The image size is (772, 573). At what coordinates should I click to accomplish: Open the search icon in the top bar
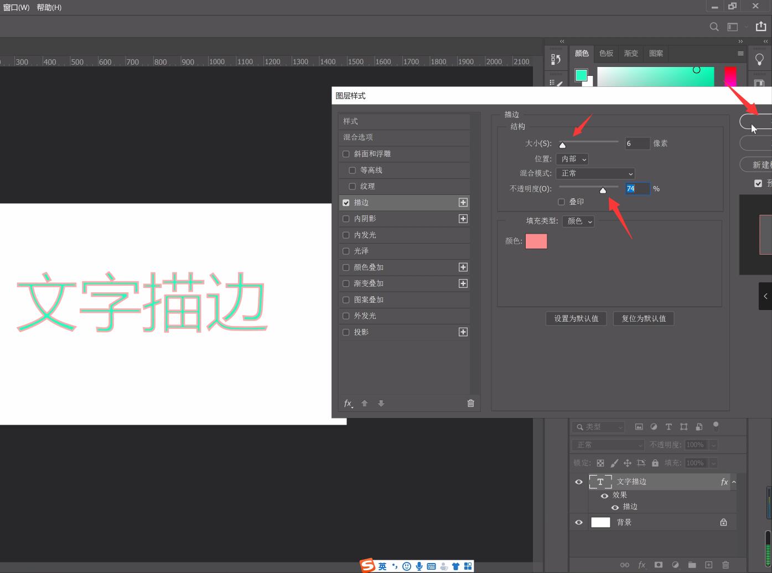coord(714,27)
